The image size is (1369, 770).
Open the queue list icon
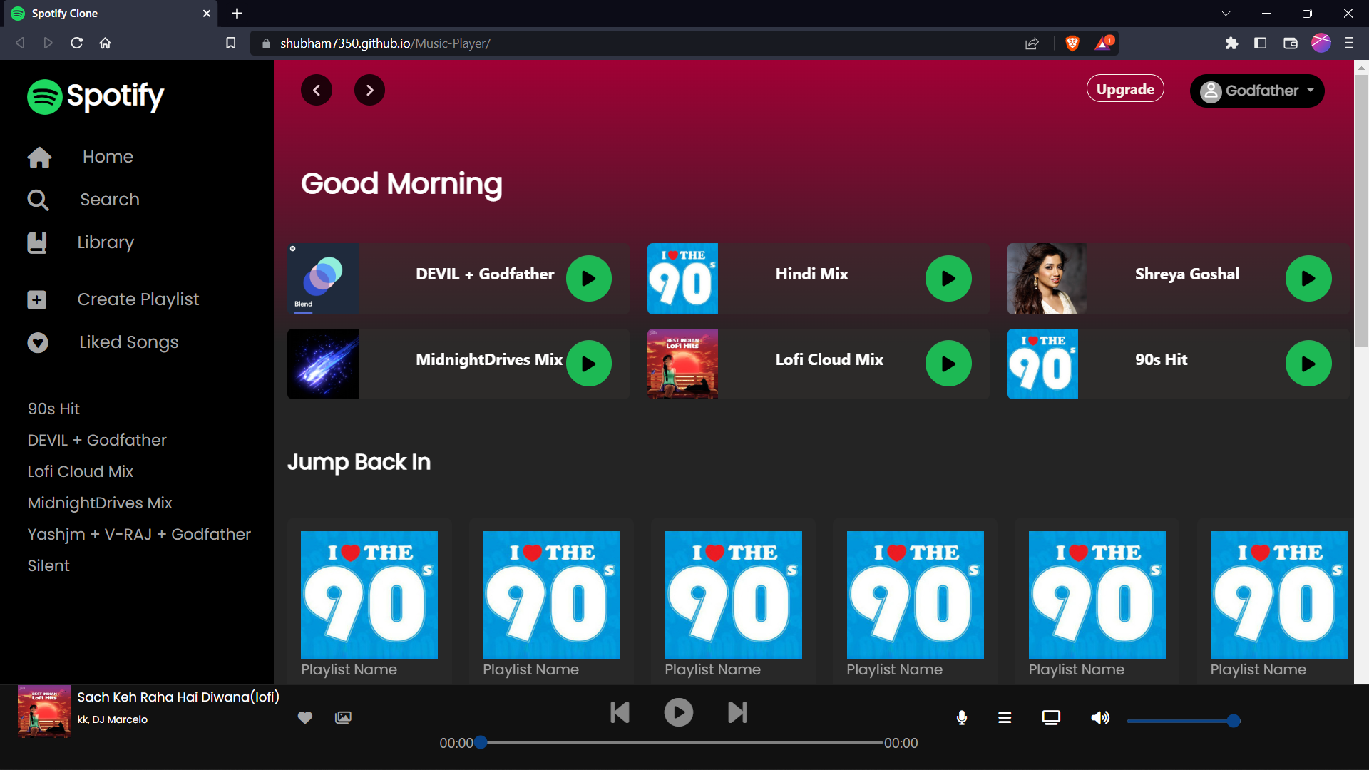click(1005, 717)
